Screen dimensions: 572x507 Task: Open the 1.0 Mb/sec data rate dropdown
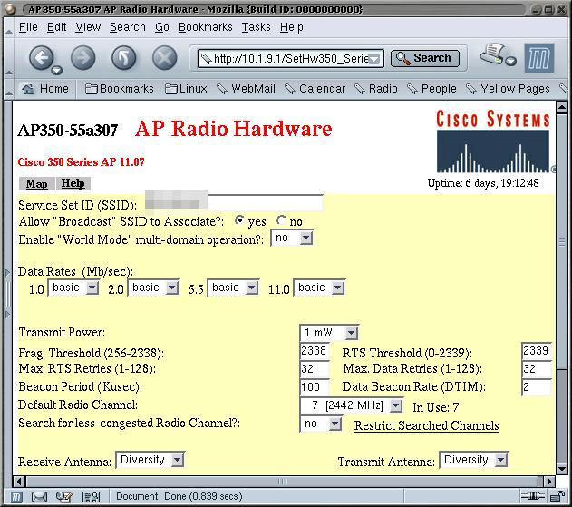point(73,288)
